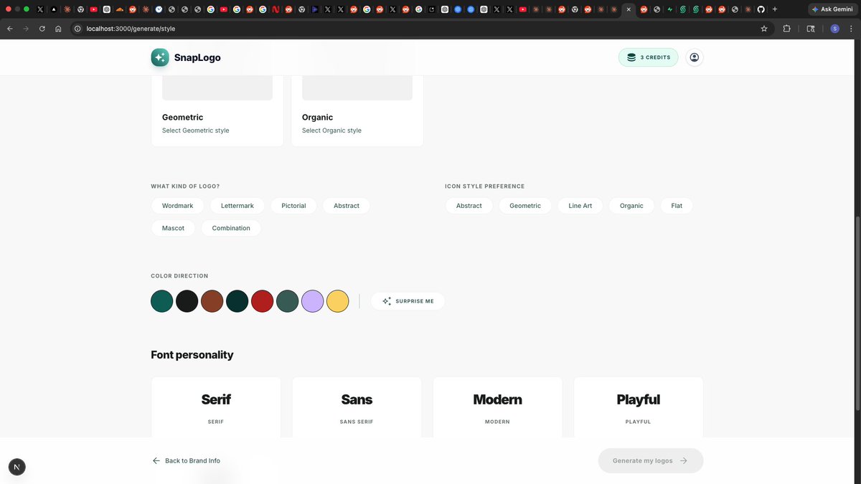Switch to the Netflix browser tab

[x=276, y=9]
